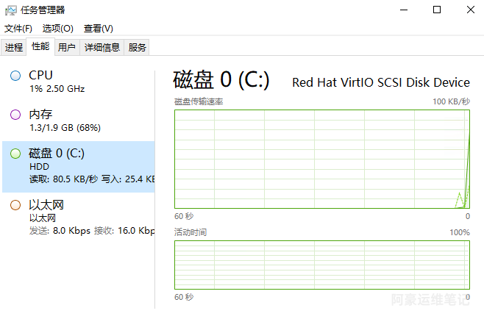Click the green disk 0 circle icon
Viewport: 484px width, 319px height.
click(x=15, y=154)
